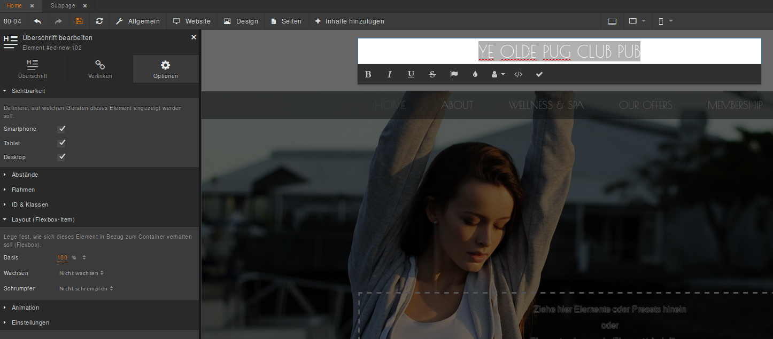
Task: Click OUR OFFERS navigation link
Action: click(x=646, y=105)
